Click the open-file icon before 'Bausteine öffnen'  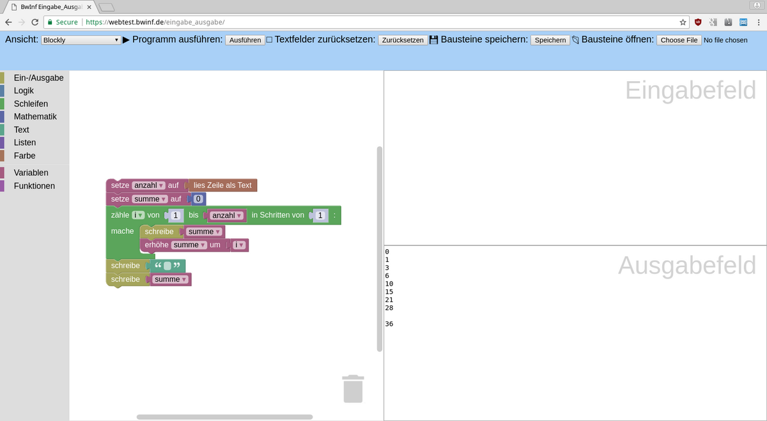[x=575, y=40]
